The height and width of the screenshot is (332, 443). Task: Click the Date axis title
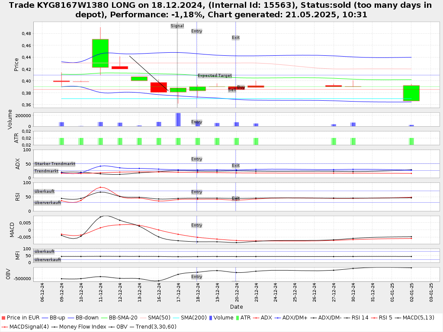coord(236,307)
